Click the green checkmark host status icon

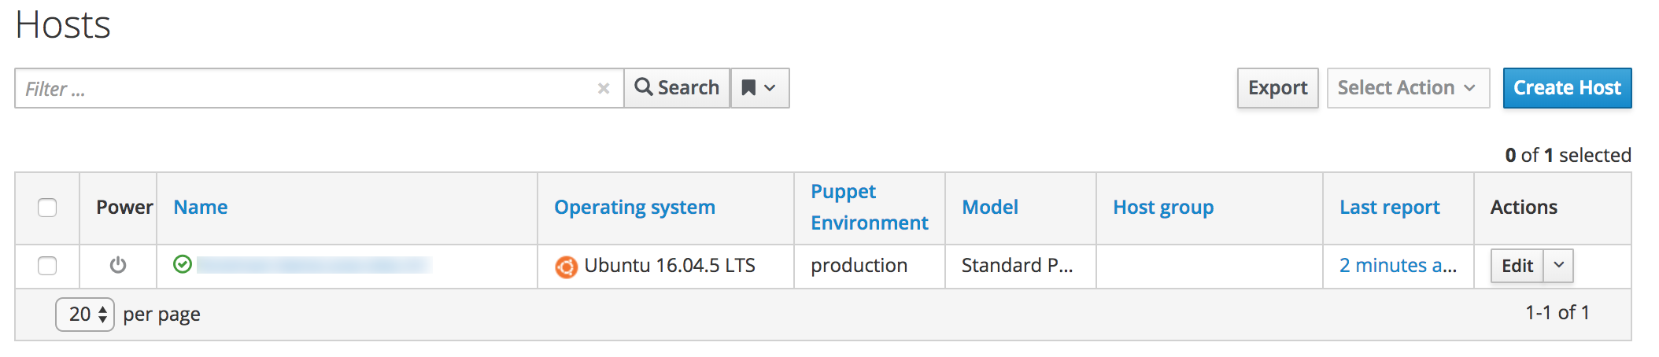pos(183,264)
